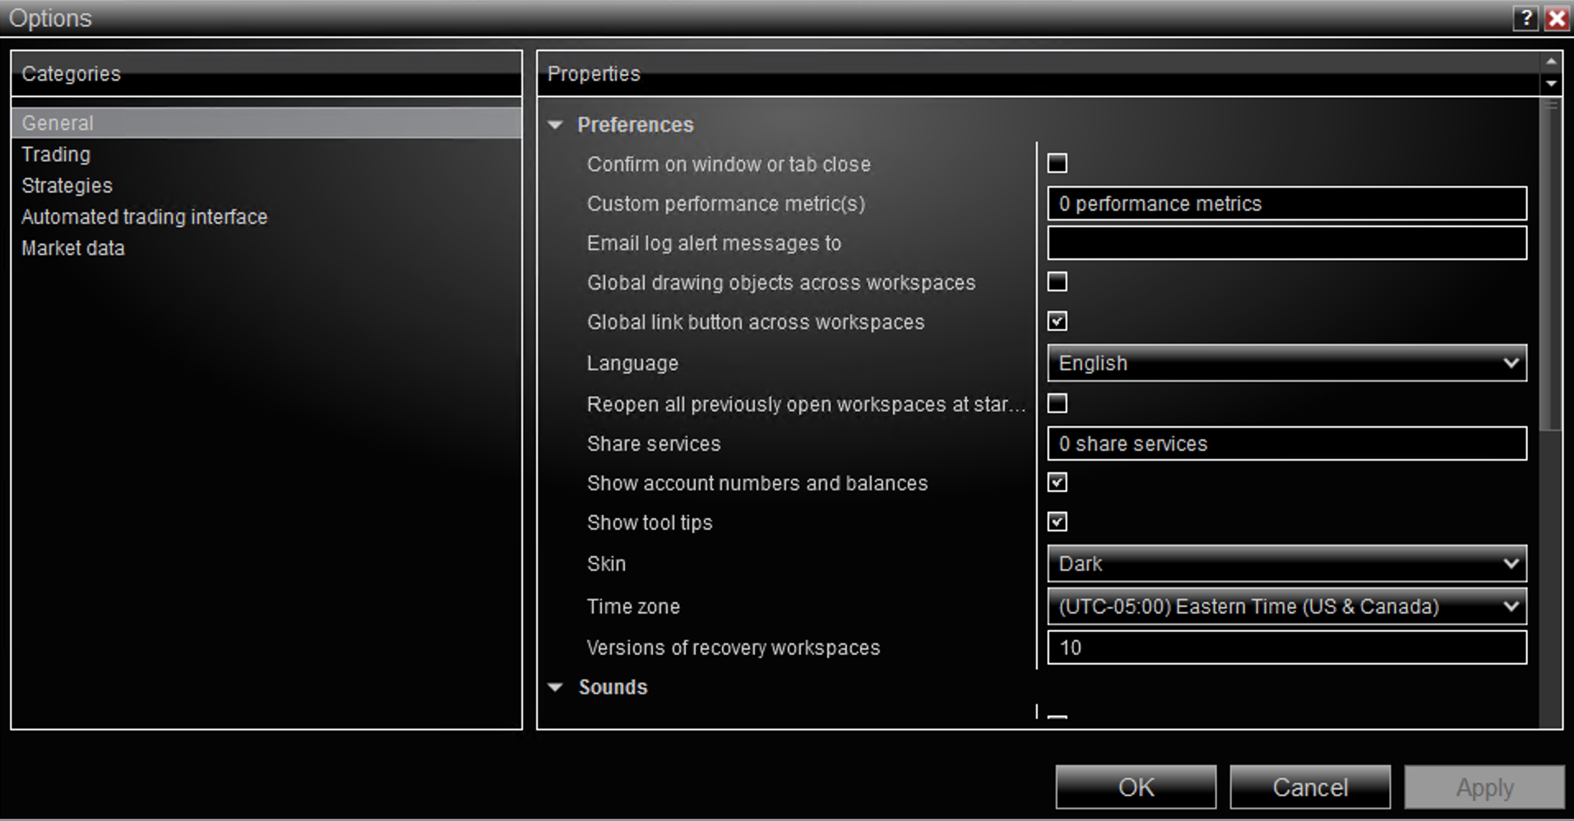Click the Properties scroll up arrow
1574x821 pixels.
[1551, 62]
